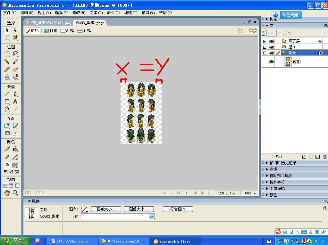Show slices and hotspots

(x=15, y=133)
